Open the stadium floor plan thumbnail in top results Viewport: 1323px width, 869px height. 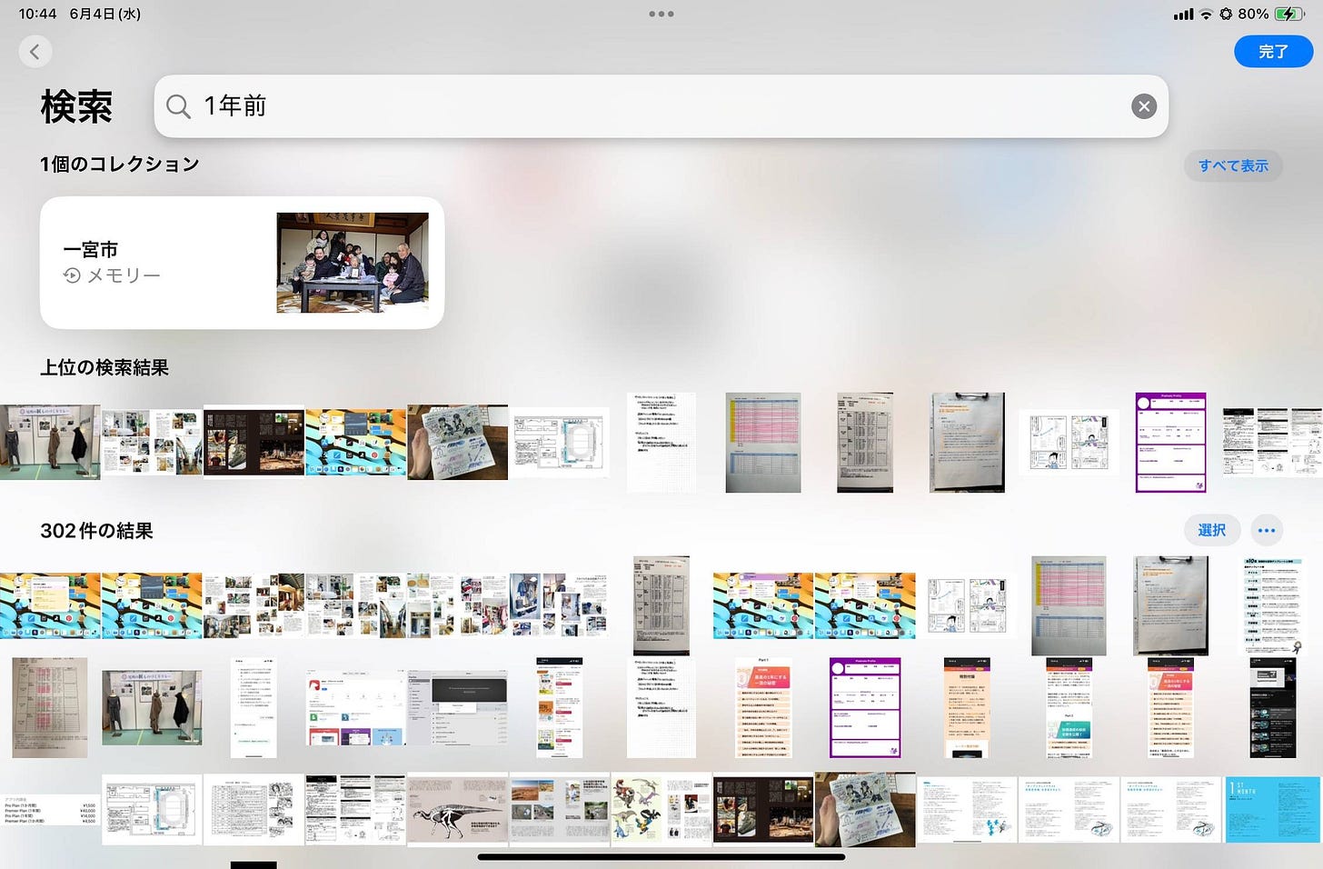[559, 443]
